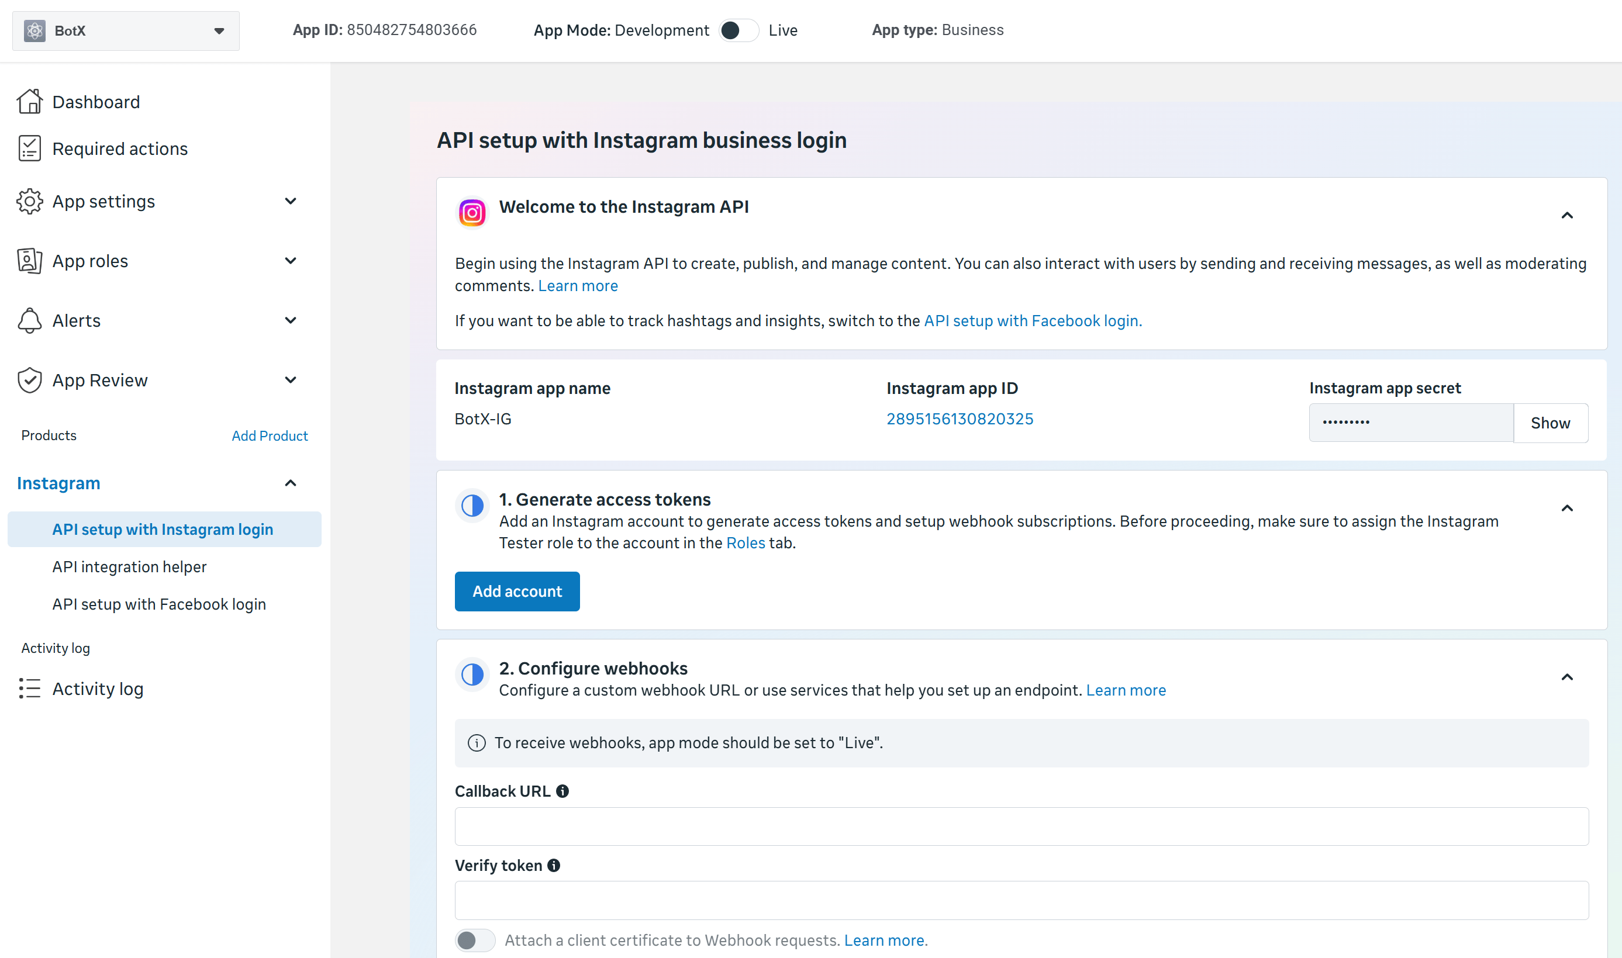Click the Dashboard house icon
The image size is (1622, 958).
coord(30,101)
